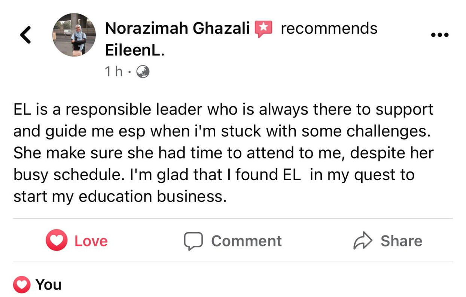The width and height of the screenshot is (466, 297).
Task: Click the Share arrow icon
Action: click(363, 241)
